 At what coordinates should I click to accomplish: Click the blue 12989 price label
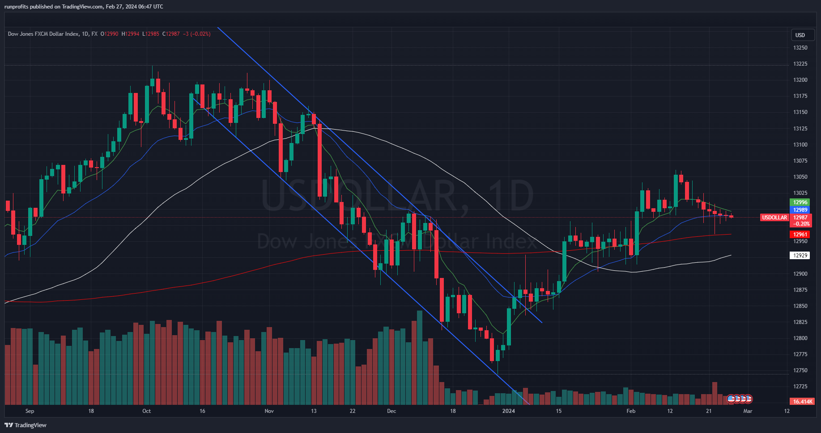coord(800,210)
